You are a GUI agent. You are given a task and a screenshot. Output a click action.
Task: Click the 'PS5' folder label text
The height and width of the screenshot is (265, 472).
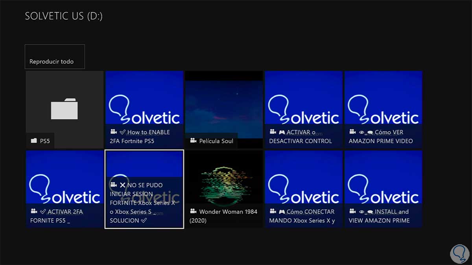pos(45,141)
